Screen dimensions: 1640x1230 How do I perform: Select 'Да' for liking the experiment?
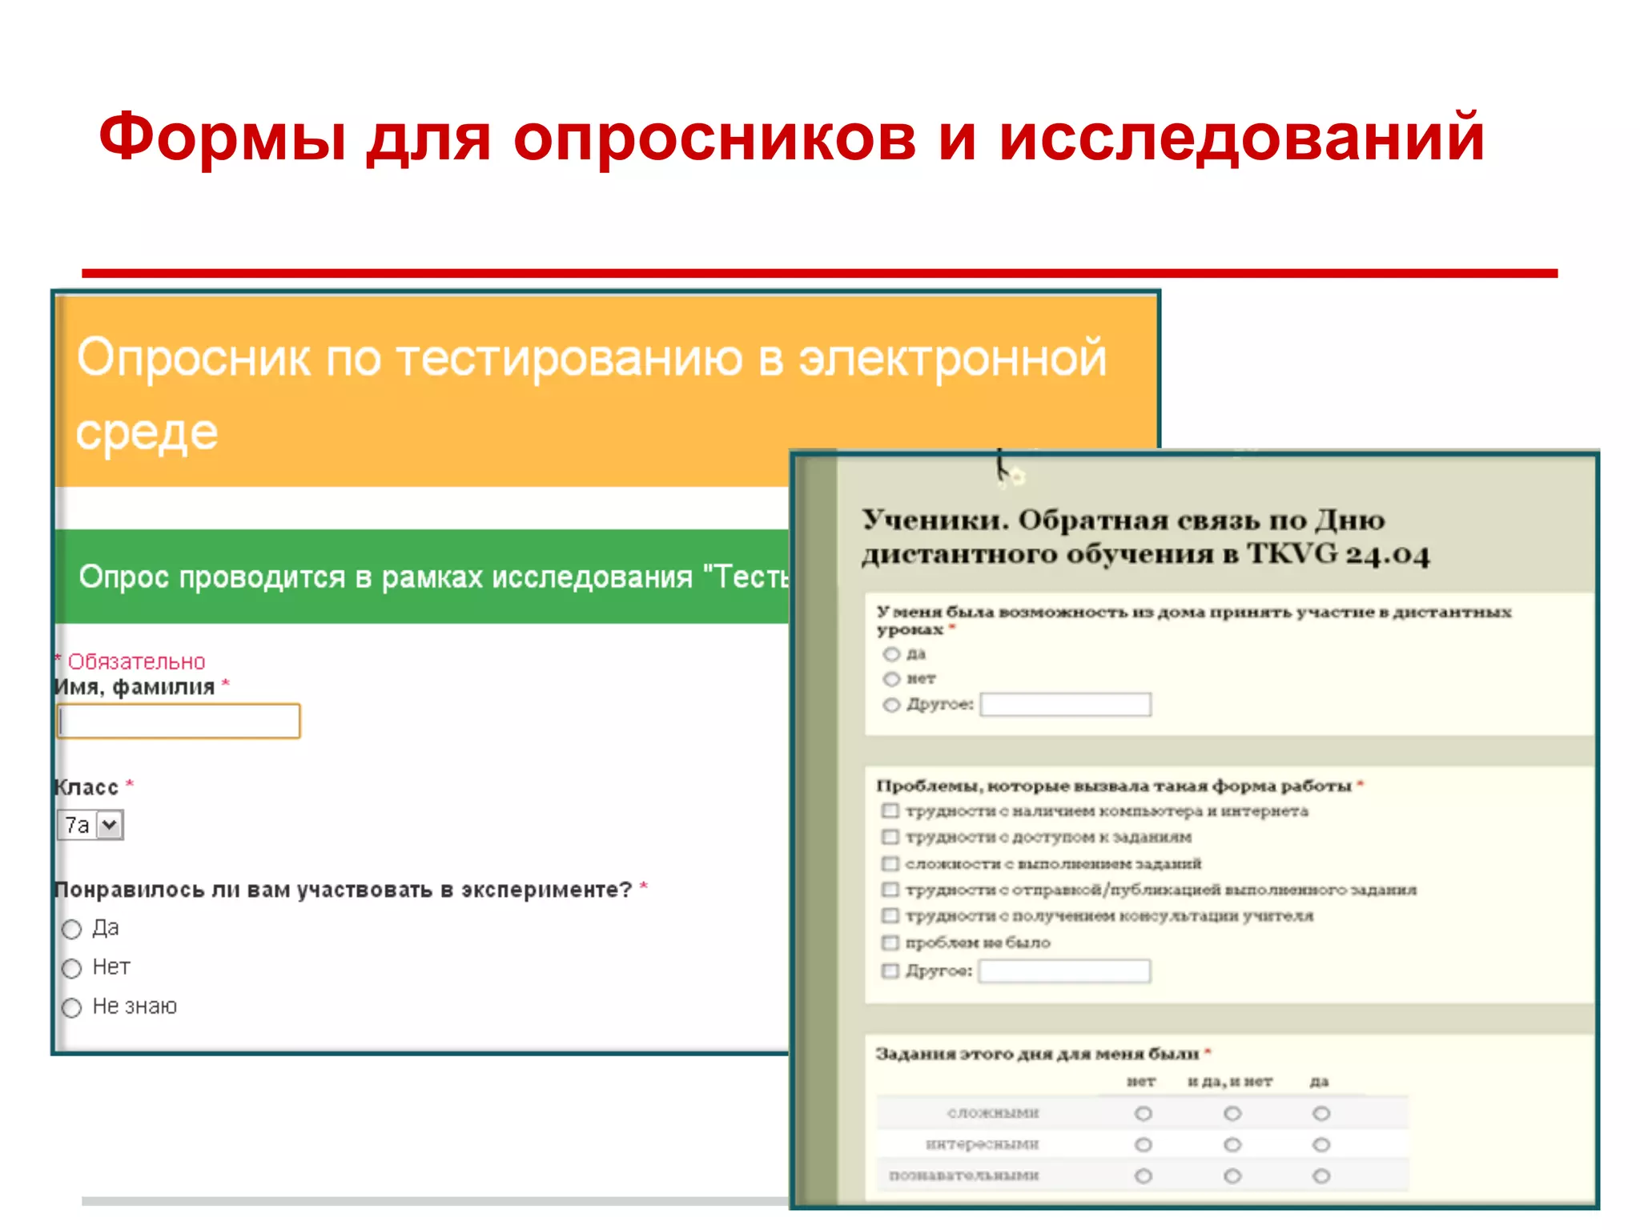pos(72,929)
